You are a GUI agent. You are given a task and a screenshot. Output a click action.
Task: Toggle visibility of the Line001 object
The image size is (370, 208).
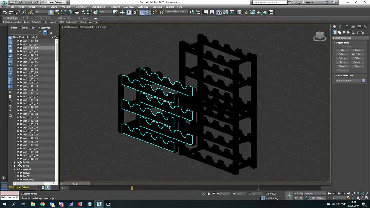18,173
